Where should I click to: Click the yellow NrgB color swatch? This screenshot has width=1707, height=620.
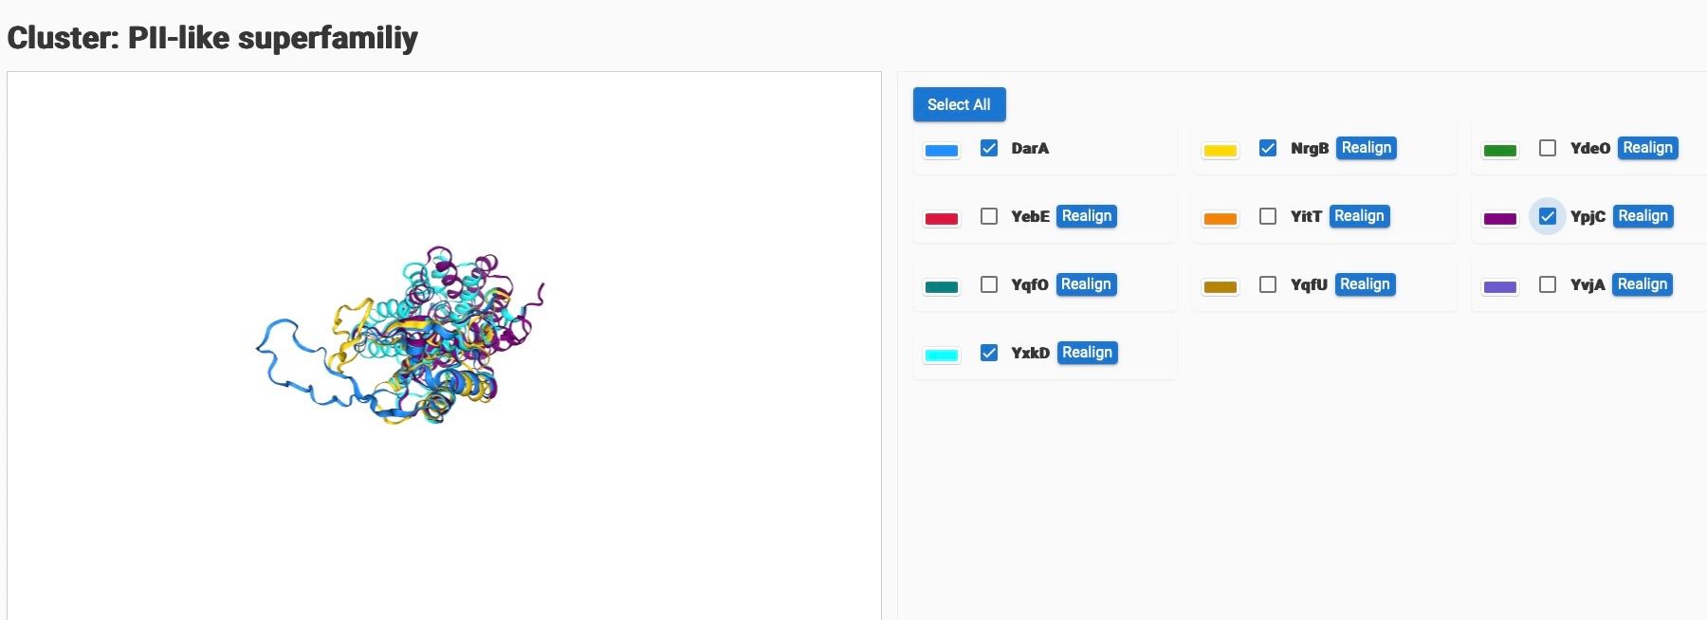click(1220, 150)
